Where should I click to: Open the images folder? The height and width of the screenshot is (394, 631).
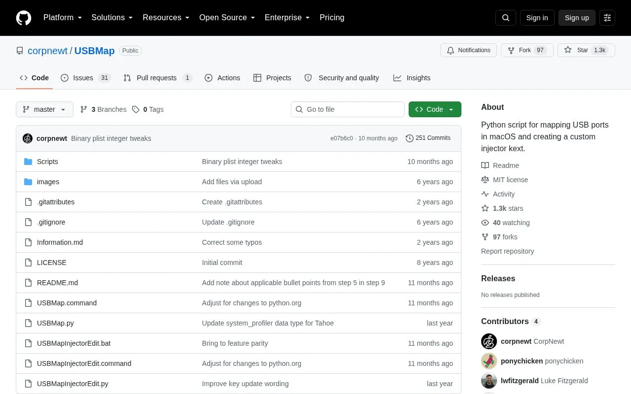(48, 182)
